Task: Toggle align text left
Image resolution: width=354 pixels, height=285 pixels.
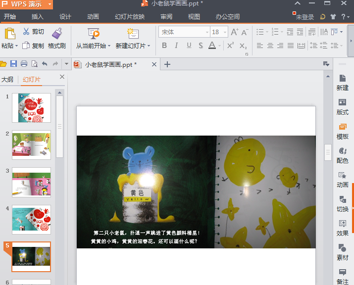Action: tap(260, 46)
